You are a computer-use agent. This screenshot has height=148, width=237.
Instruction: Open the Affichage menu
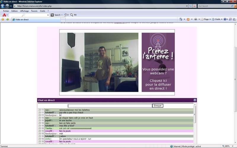coord(24,11)
